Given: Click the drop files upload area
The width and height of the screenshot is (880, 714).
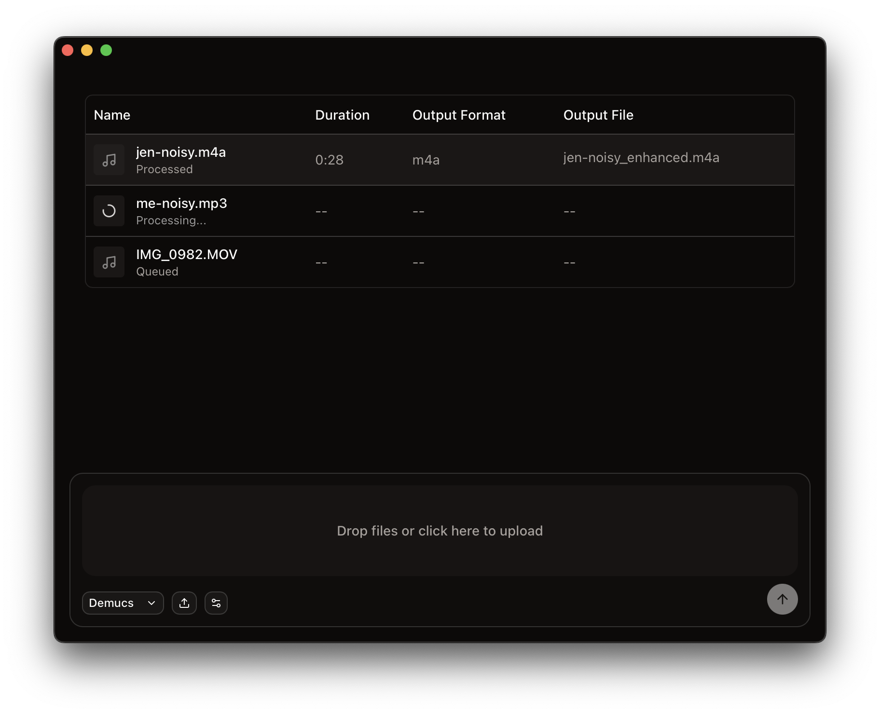Looking at the screenshot, I should pyautogui.click(x=440, y=530).
